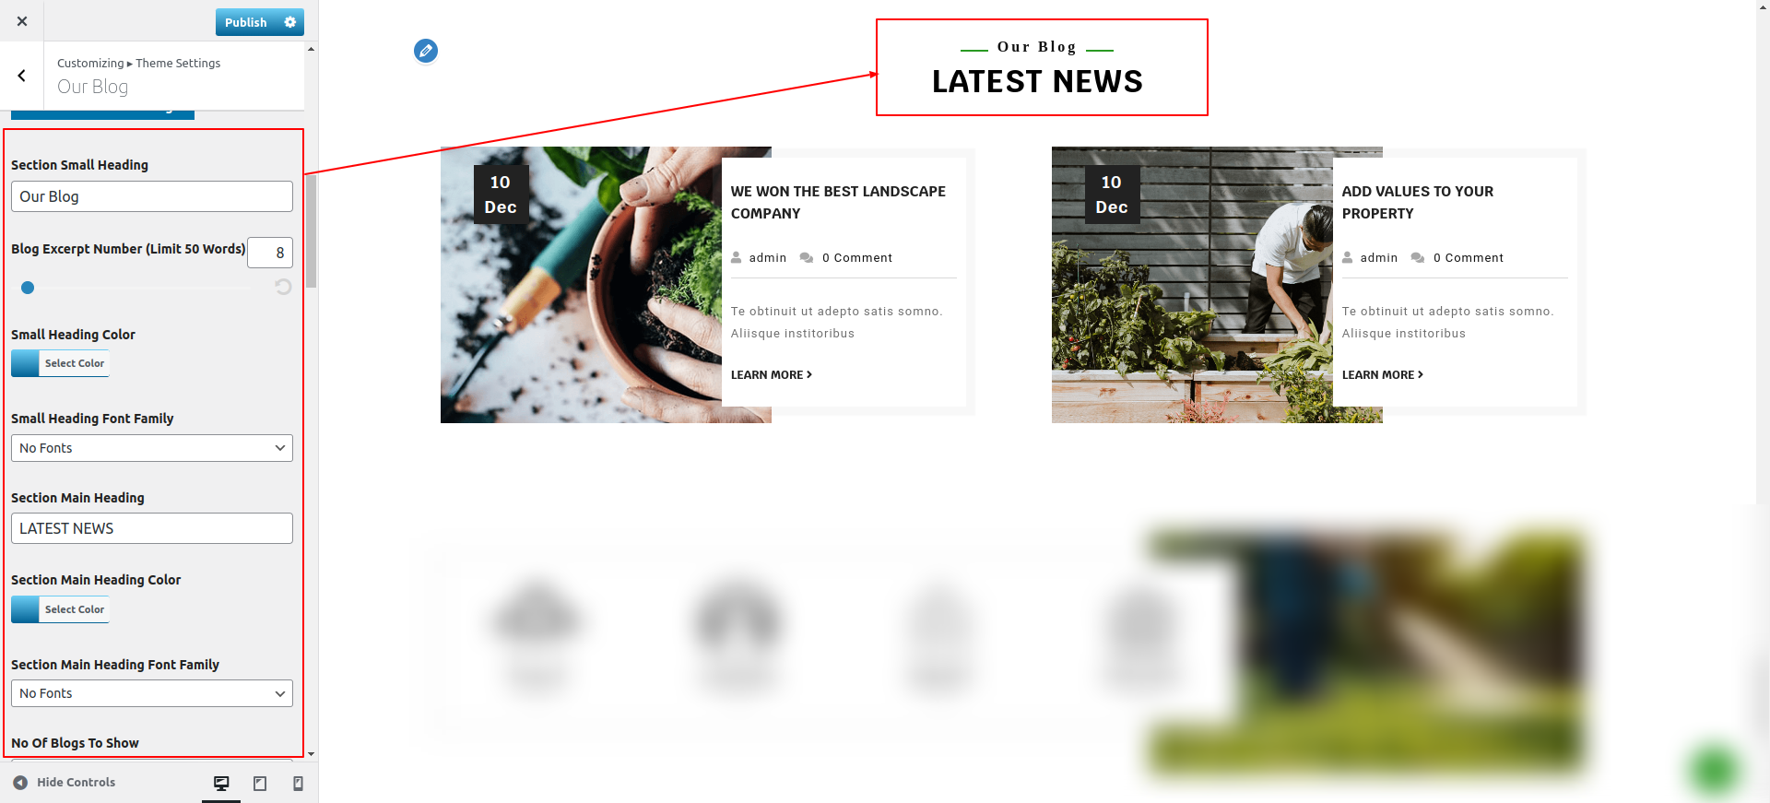Select Color for Small Heading
The height and width of the screenshot is (803, 1770).
pyautogui.click(x=60, y=363)
